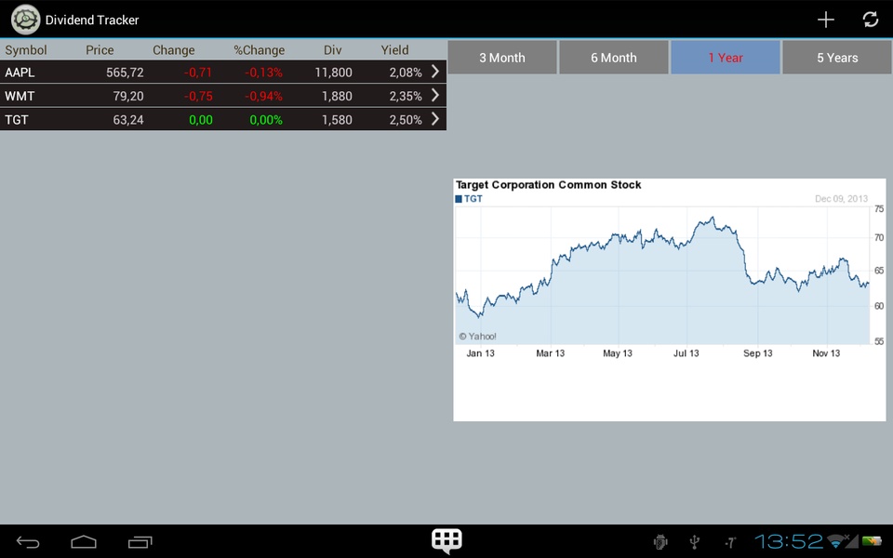This screenshot has height=558, width=893.
Task: Expand WMT row details arrow
Action: click(435, 95)
